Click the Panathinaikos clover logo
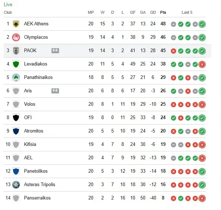Viewport: 221px width, 210px height. [x=16, y=77]
